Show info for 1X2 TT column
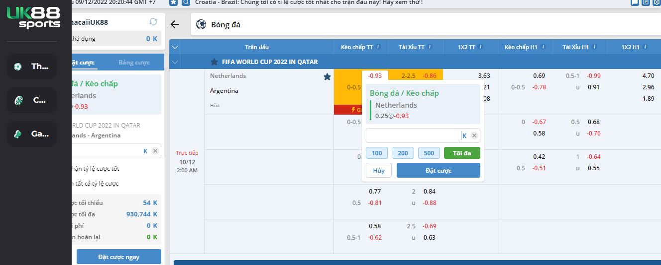The width and height of the screenshot is (661, 265). pos(480,47)
